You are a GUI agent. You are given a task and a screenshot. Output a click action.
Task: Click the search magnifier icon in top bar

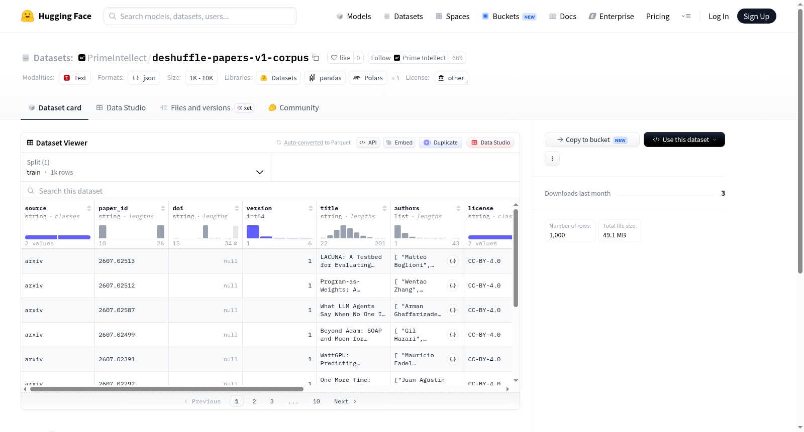coord(113,16)
